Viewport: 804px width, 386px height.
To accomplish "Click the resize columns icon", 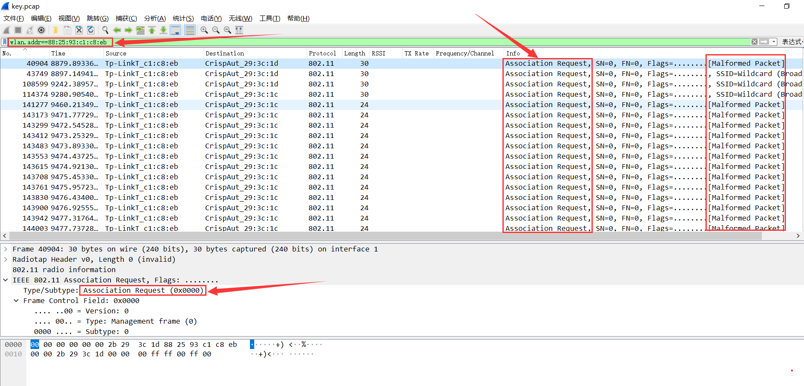I will (239, 30).
